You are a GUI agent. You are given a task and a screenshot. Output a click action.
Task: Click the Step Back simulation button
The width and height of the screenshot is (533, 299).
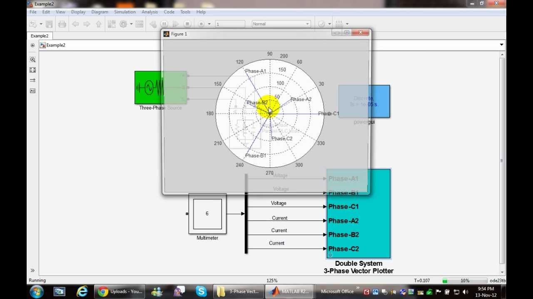pos(153,24)
